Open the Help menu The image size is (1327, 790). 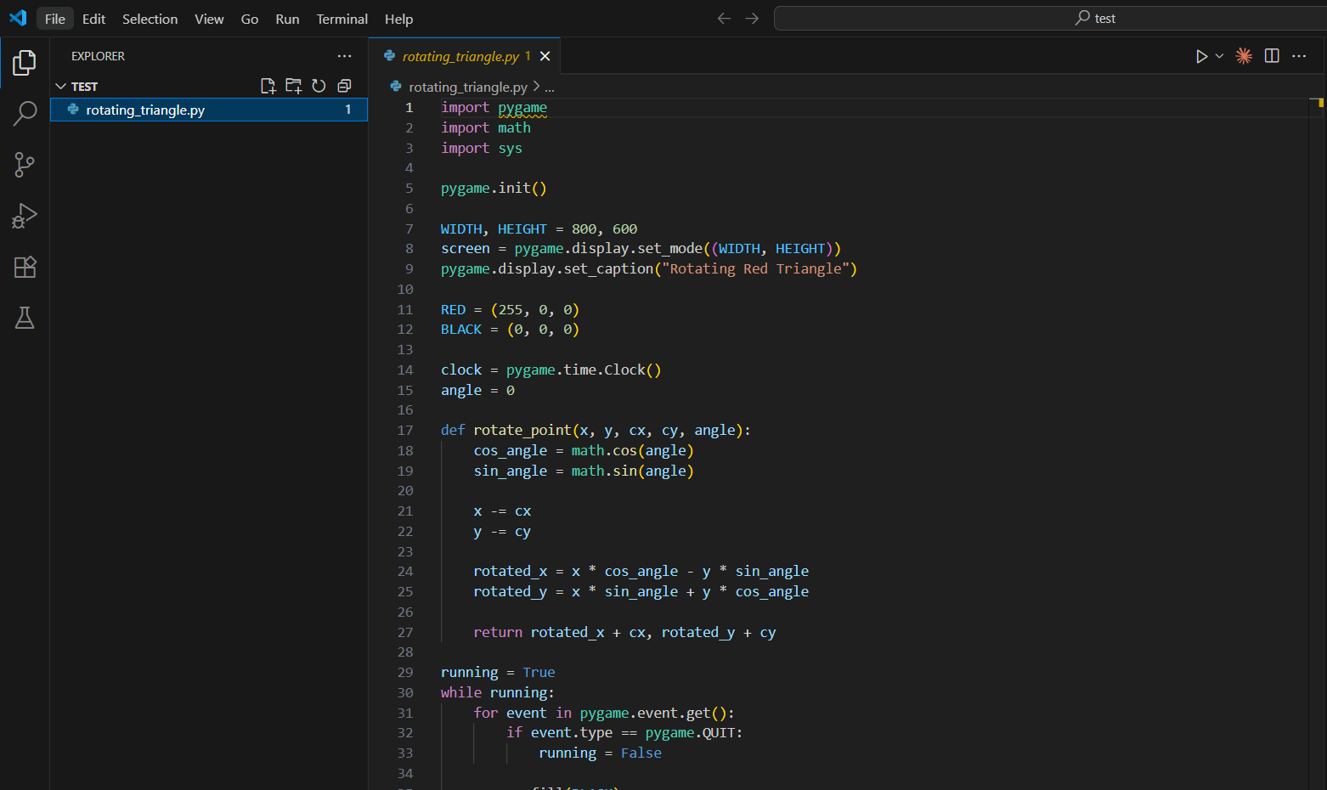coord(398,19)
